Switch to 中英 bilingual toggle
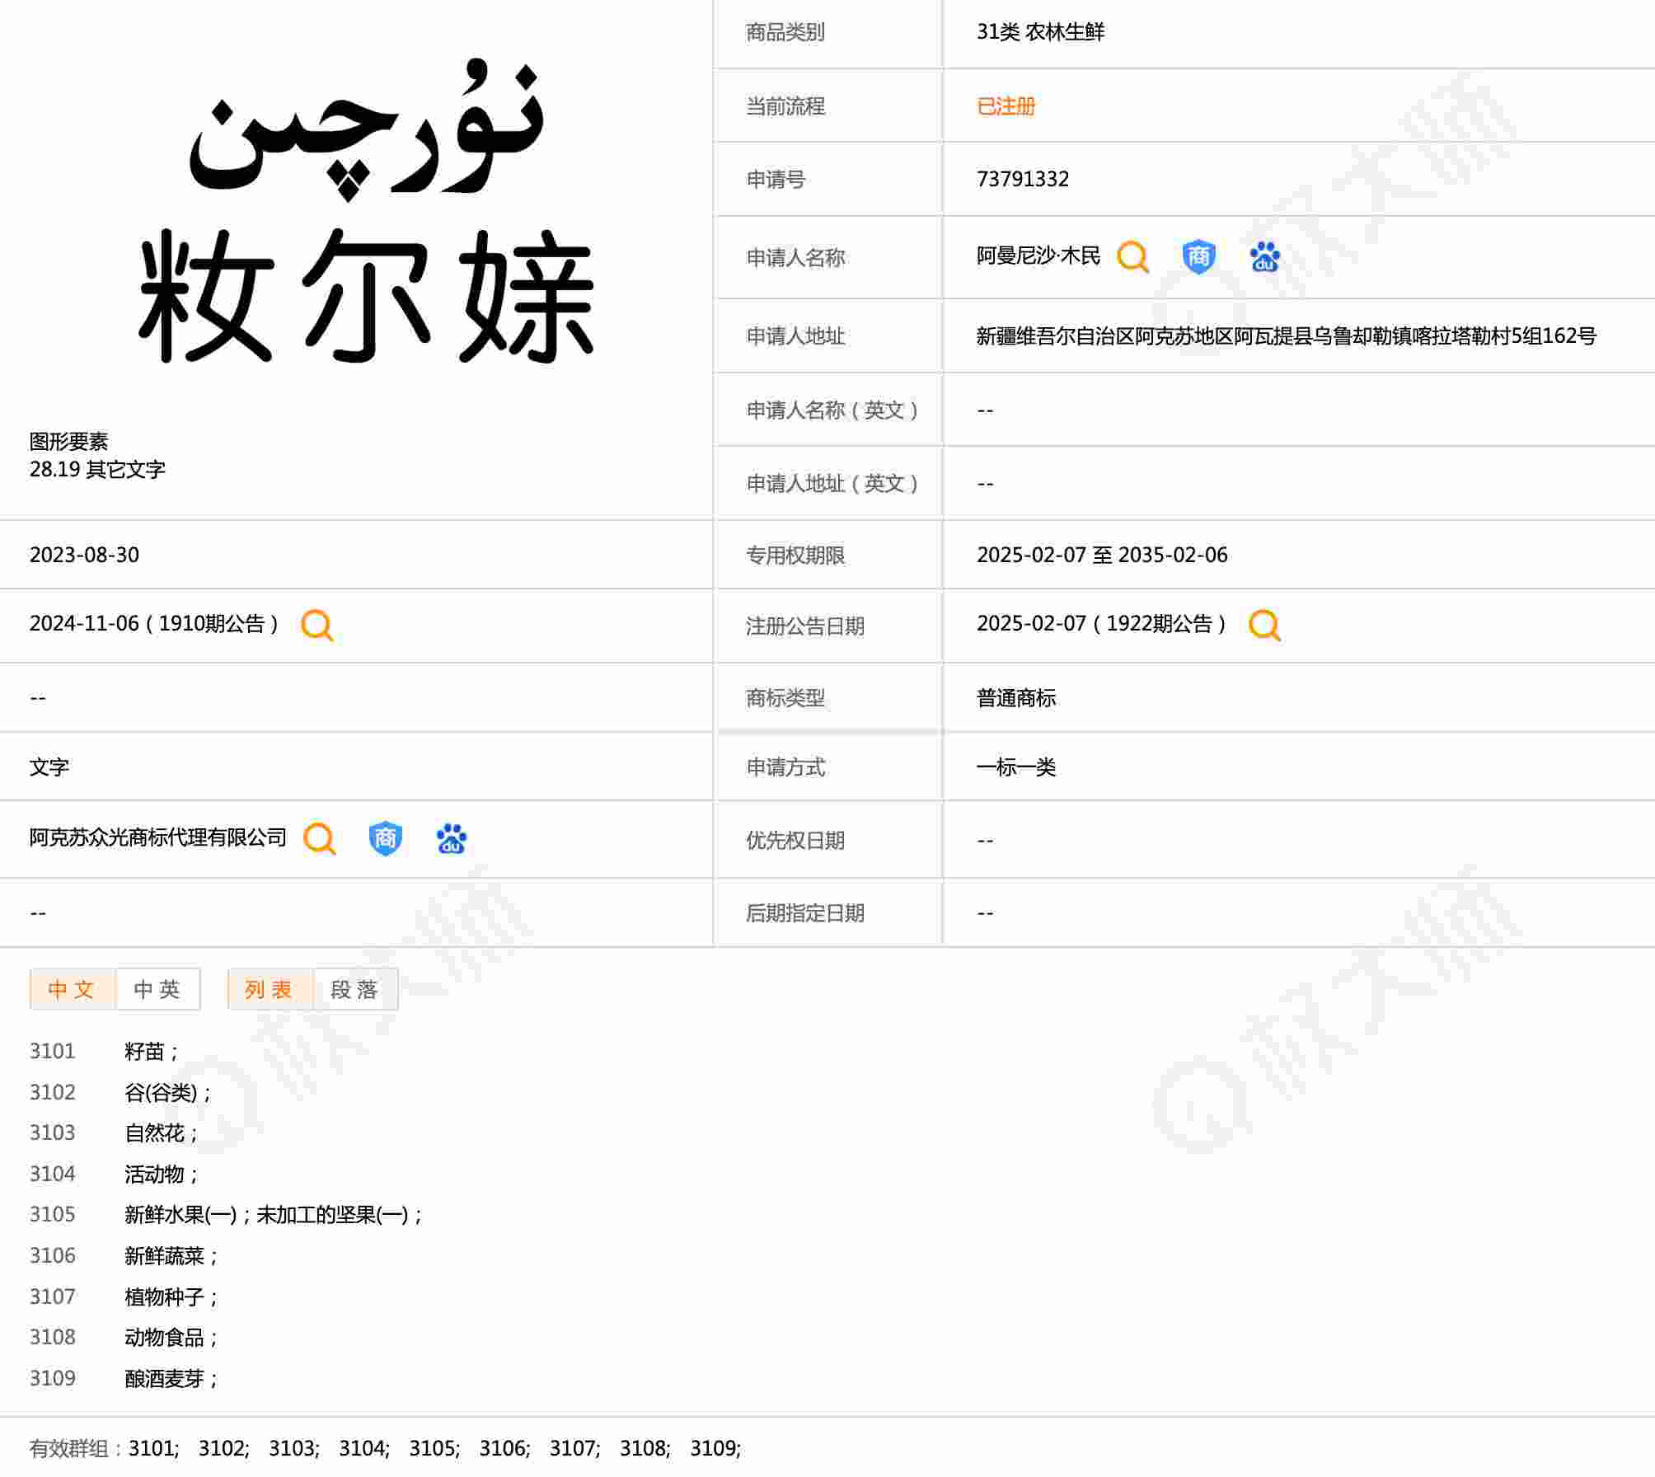 click(x=157, y=989)
